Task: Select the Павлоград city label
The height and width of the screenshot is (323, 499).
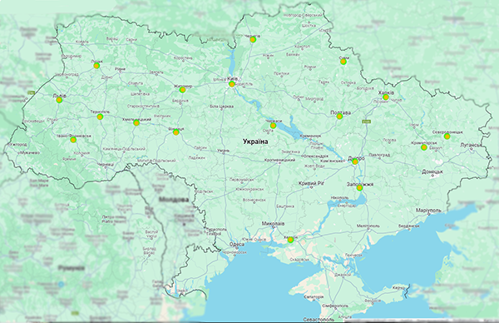Action: 379,155
